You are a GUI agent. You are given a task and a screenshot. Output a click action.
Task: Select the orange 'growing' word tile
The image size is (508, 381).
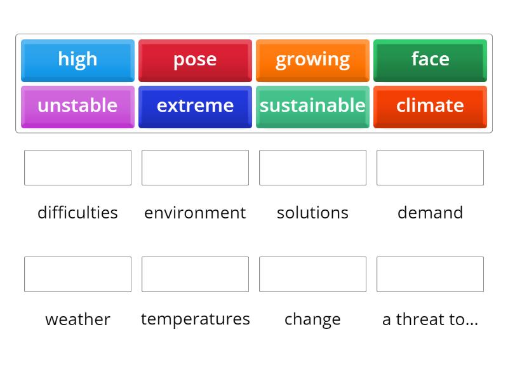[x=312, y=59]
